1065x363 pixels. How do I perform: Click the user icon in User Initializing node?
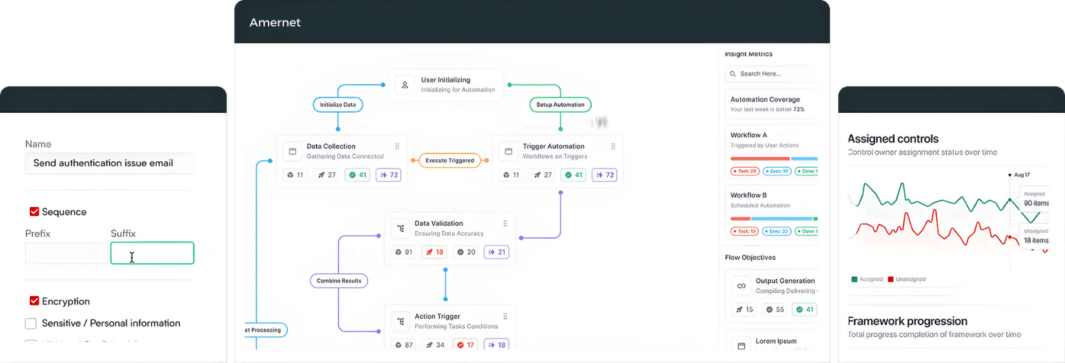[x=405, y=85]
